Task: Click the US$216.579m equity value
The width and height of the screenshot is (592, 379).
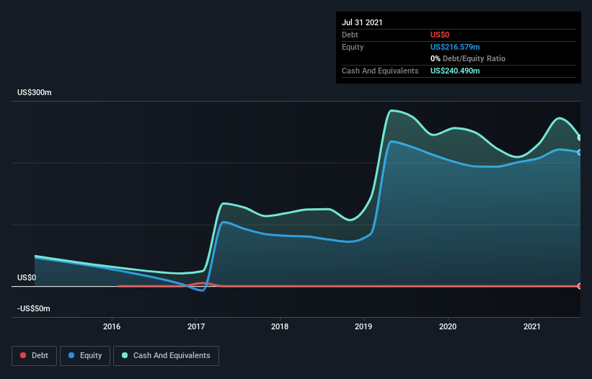Action: point(455,47)
